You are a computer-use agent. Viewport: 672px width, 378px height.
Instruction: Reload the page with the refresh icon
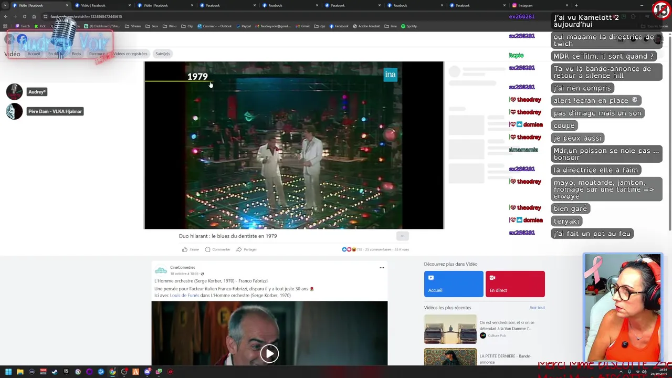(x=24, y=16)
